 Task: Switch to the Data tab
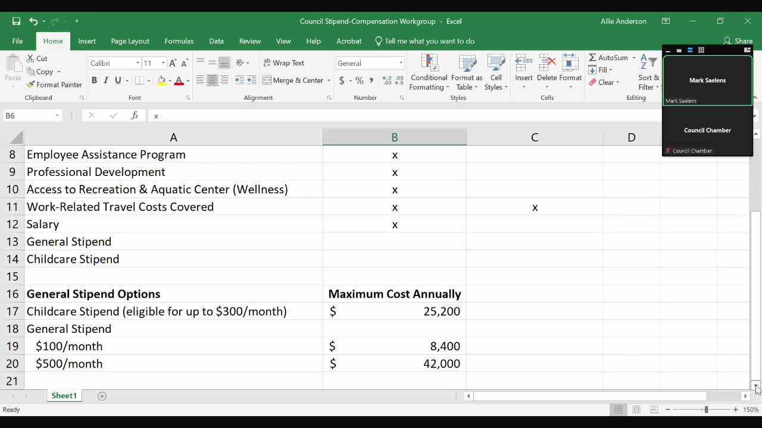tap(216, 41)
